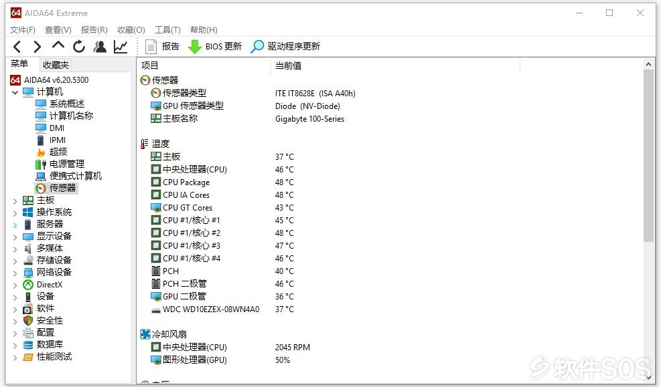Click the 报告 report button
This screenshot has width=661, height=387.
(162, 47)
